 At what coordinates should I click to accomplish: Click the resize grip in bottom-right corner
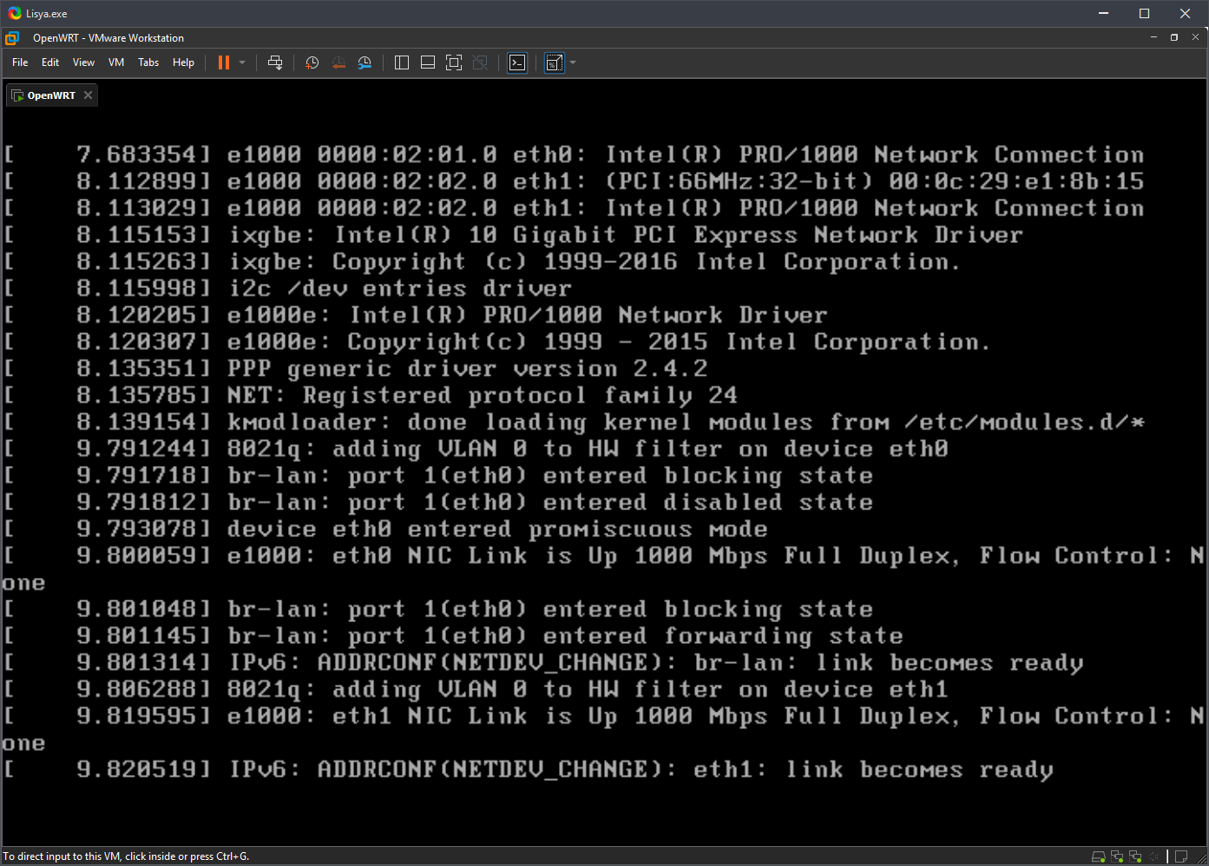click(x=1201, y=857)
